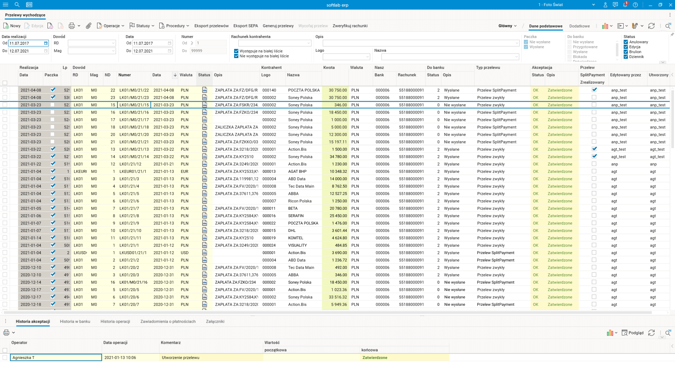The image size is (675, 380).
Task: Click the Data realizacji Od date field
Action: [x=25, y=43]
